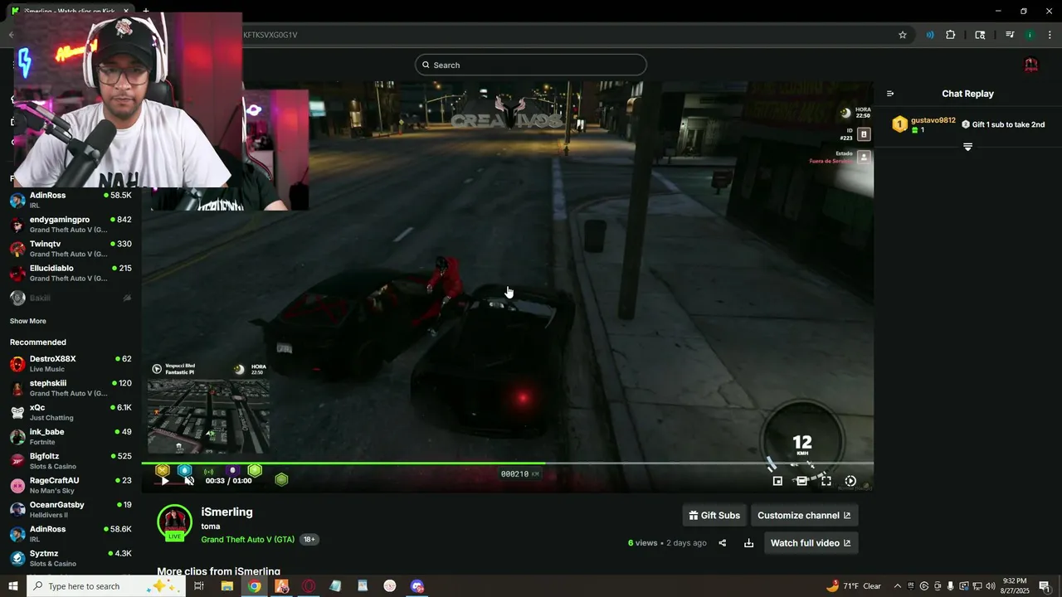Select the 18+ content badge
Viewport: 1062px width, 597px height.
309,539
